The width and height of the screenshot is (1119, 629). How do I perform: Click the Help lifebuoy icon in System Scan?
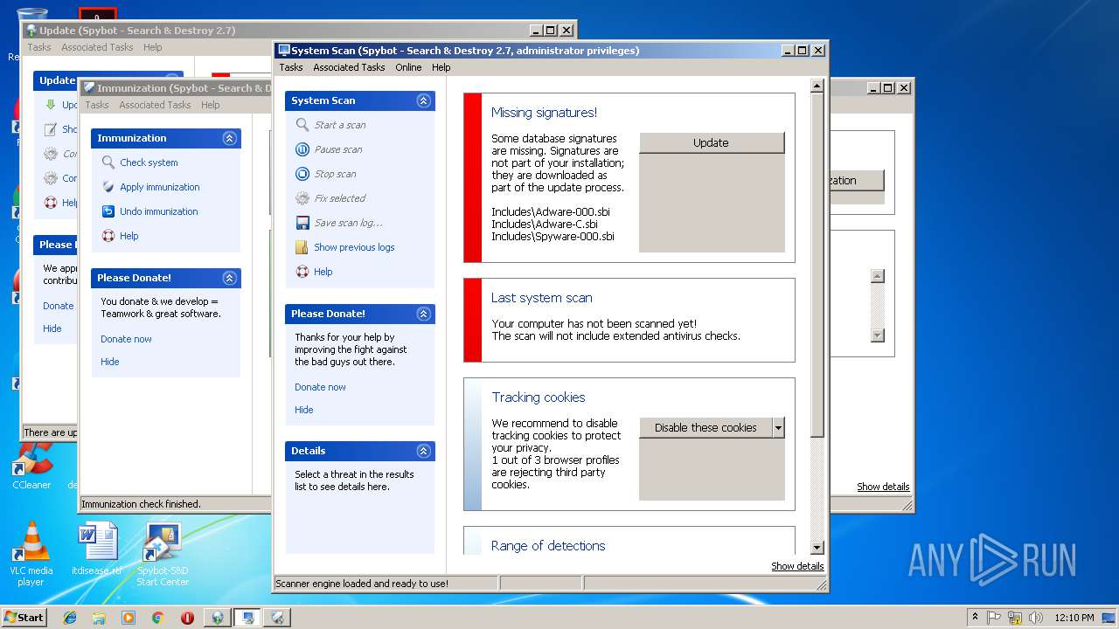point(302,272)
